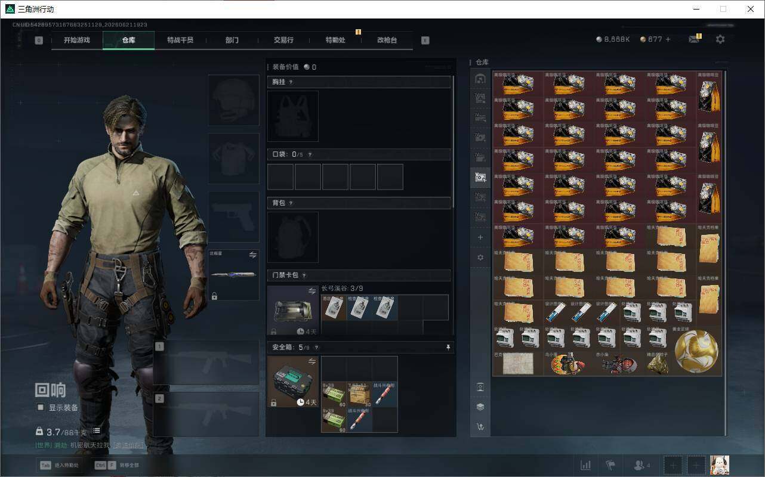Click the 邀请组队 link in world chat
The image size is (765, 477).
coord(129,445)
